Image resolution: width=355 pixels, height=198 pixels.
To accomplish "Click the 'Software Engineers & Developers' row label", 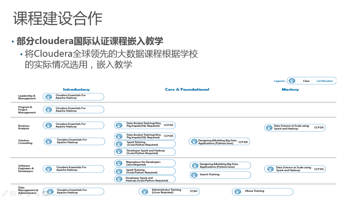I will tap(26, 169).
